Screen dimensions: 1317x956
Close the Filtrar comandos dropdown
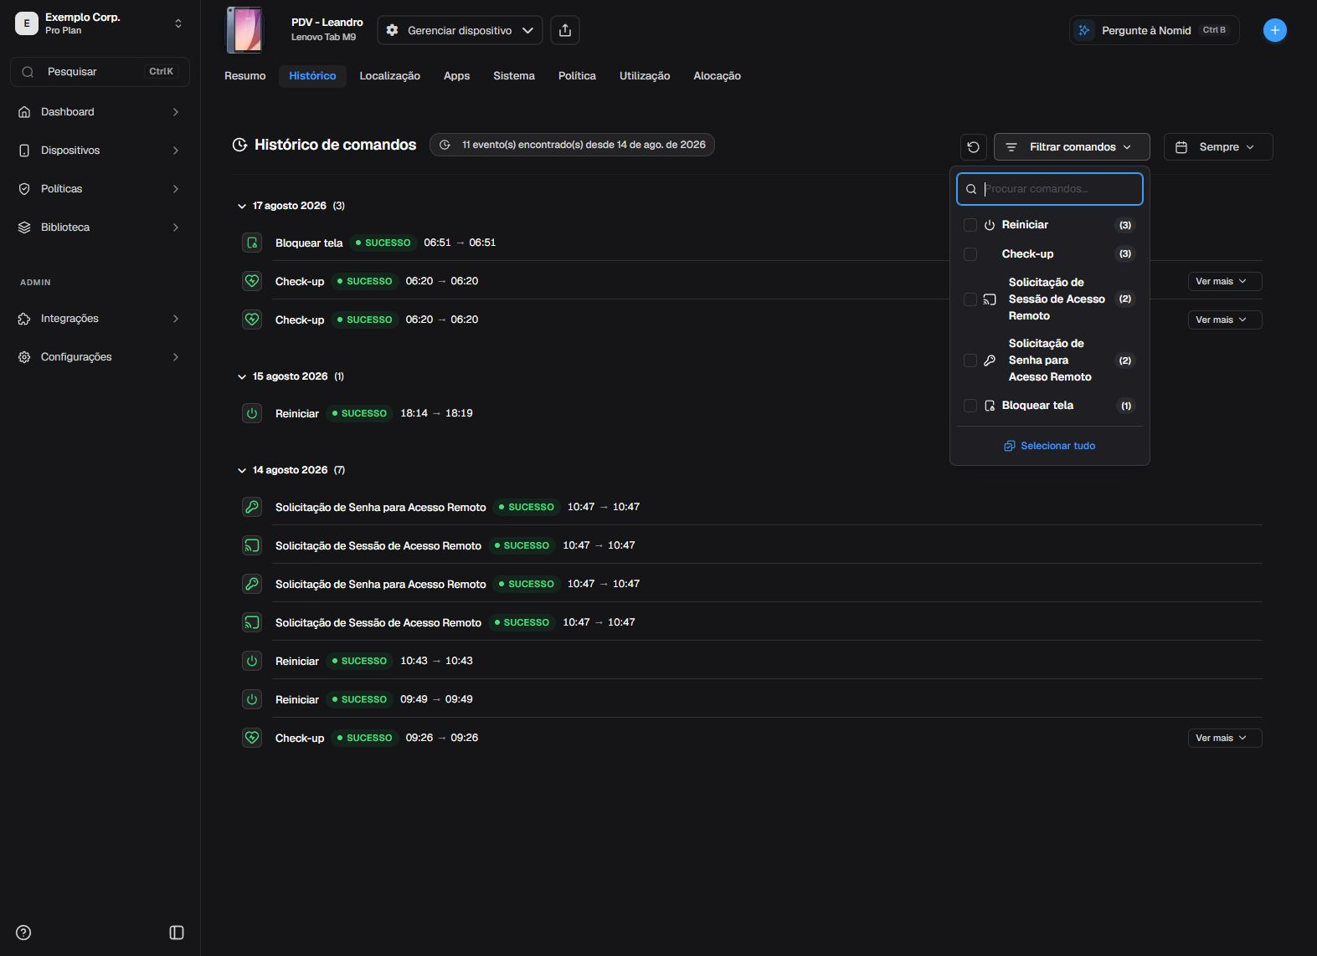pos(1072,147)
